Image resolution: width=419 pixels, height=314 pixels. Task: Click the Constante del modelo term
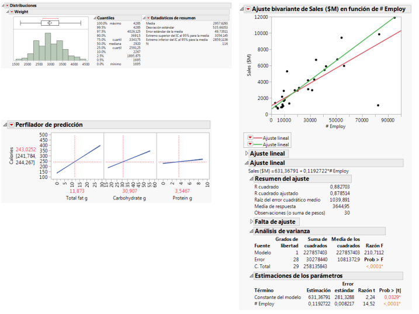(278, 297)
